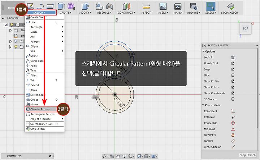The height and width of the screenshot is (160, 260).
Task: Enable the Slice checkbox
Action: pyautogui.click(x=233, y=75)
